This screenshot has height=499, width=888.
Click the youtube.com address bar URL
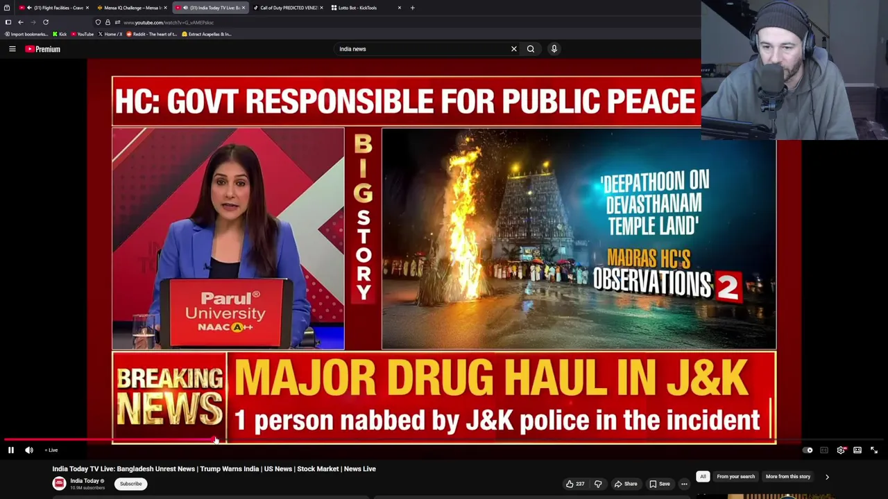click(169, 22)
